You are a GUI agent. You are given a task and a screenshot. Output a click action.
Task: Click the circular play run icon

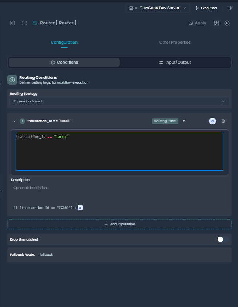click(x=227, y=23)
